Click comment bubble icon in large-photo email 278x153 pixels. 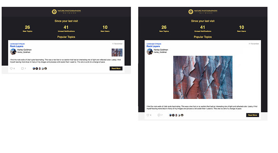coord(159,115)
